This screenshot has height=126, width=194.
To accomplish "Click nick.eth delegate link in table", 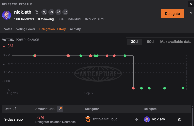I will pos(158,119).
